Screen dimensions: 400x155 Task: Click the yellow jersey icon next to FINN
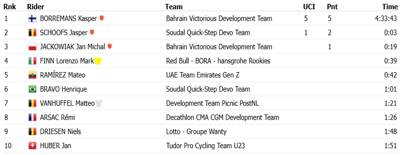pos(98,61)
